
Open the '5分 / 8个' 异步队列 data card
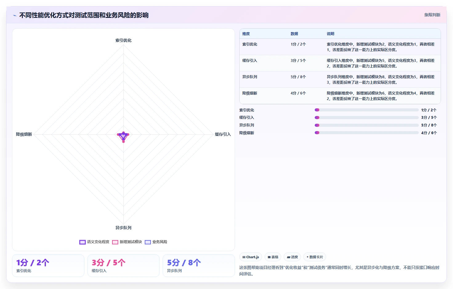(x=199, y=266)
